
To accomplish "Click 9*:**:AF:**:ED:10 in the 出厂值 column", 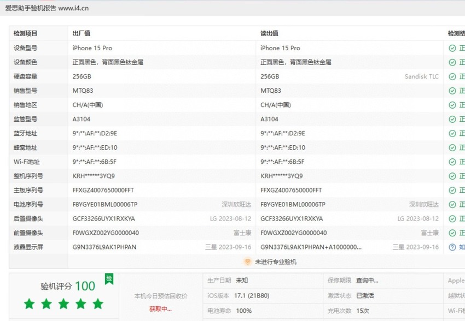I will click(x=95, y=147).
